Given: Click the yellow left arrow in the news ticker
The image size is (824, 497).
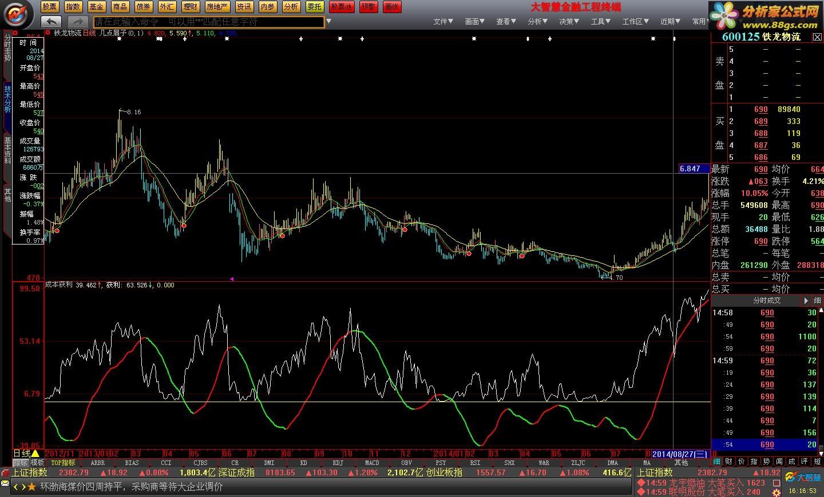Looking at the screenshot, I should (x=16, y=487).
